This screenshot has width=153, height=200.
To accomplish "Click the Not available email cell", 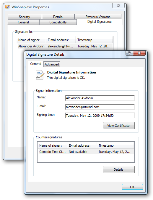I will pos(78,152).
